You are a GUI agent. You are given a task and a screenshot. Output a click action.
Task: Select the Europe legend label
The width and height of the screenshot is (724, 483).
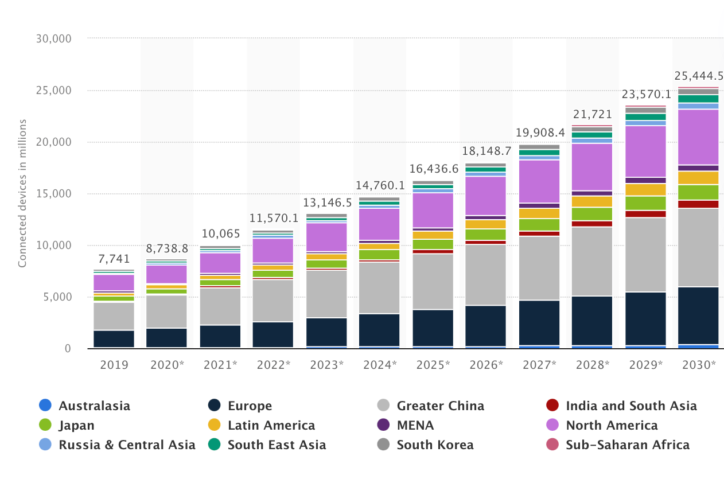(x=250, y=406)
